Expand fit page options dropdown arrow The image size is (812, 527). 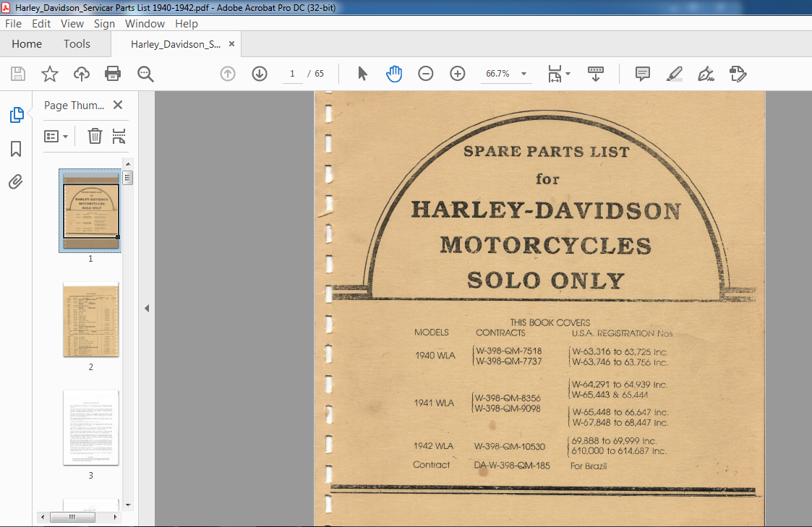click(568, 74)
